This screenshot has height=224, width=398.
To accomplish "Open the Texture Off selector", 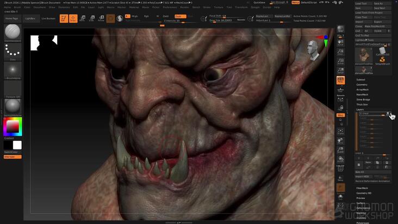I will point(13,89).
